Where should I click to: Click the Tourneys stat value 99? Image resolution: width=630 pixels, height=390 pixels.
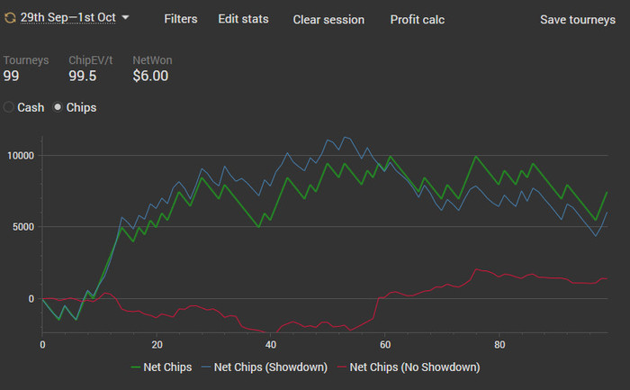click(x=11, y=76)
